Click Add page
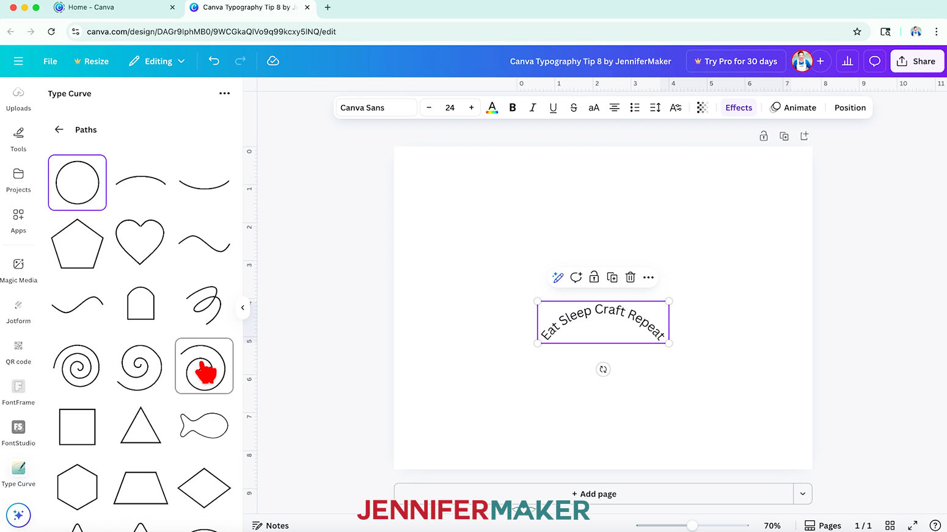The image size is (947, 532). coord(594,494)
